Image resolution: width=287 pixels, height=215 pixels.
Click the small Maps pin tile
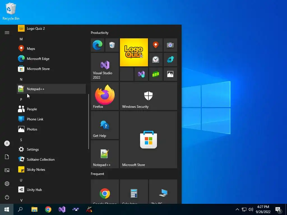pos(156,45)
